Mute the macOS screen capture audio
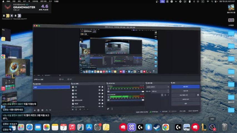Viewport: 237px width, 133px height. (108, 100)
